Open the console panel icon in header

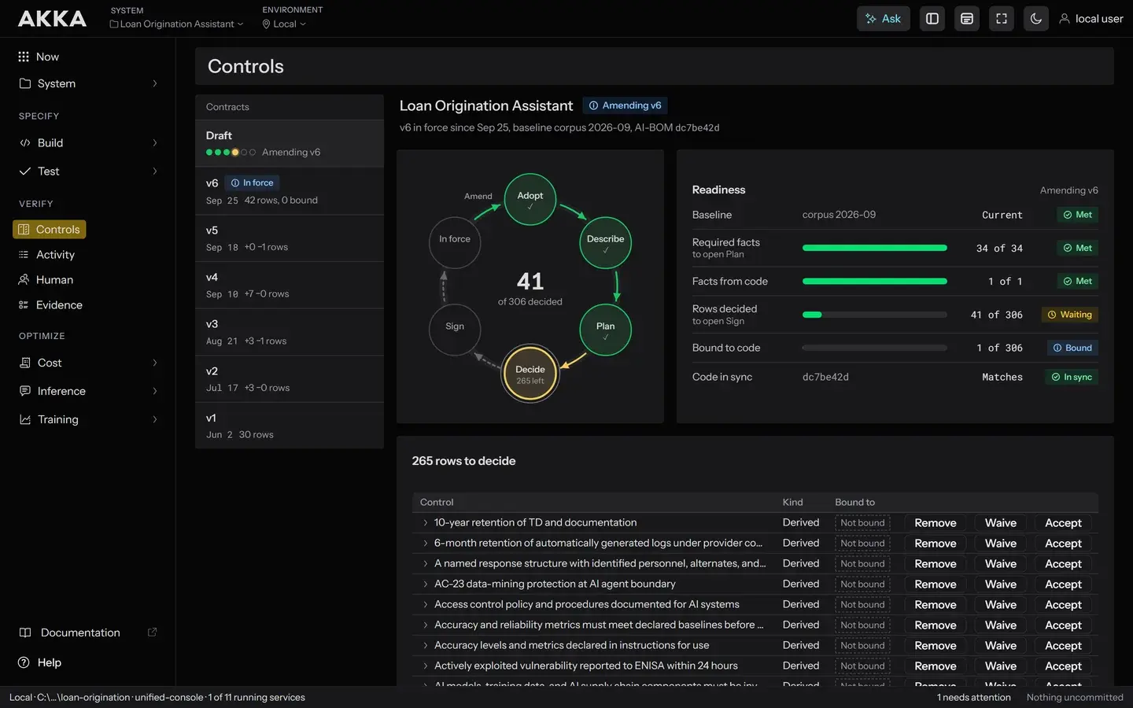point(967,19)
